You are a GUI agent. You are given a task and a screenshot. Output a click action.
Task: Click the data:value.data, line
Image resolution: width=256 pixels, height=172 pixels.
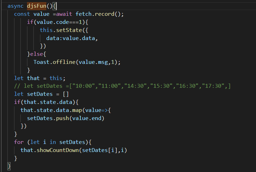[72, 38]
